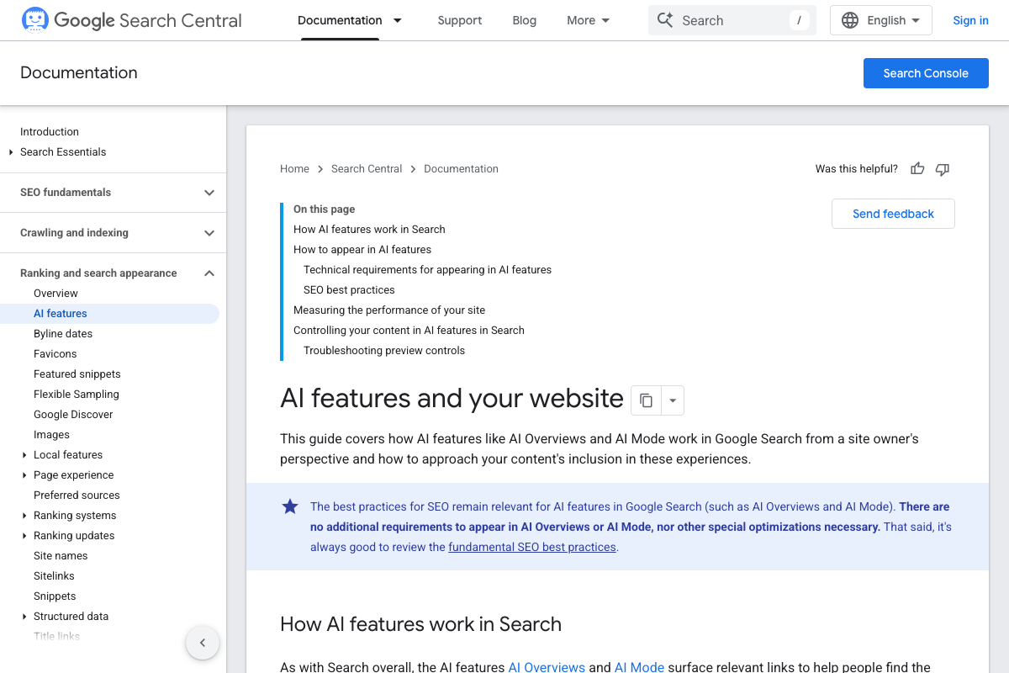Click the Send feedback button
The width and height of the screenshot is (1009, 673).
[893, 214]
